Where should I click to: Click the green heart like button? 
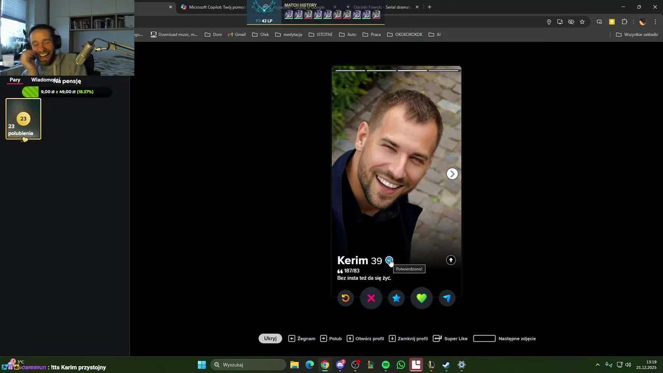pyautogui.click(x=422, y=298)
